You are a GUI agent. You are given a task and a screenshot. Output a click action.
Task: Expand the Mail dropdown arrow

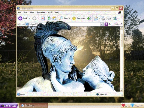click(99, 18)
